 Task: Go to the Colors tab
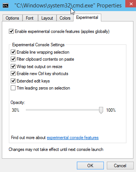tap(65, 18)
